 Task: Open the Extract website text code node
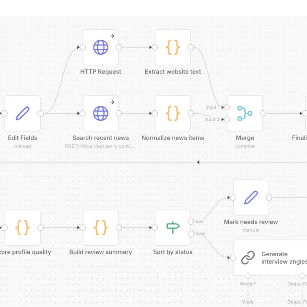point(173,47)
